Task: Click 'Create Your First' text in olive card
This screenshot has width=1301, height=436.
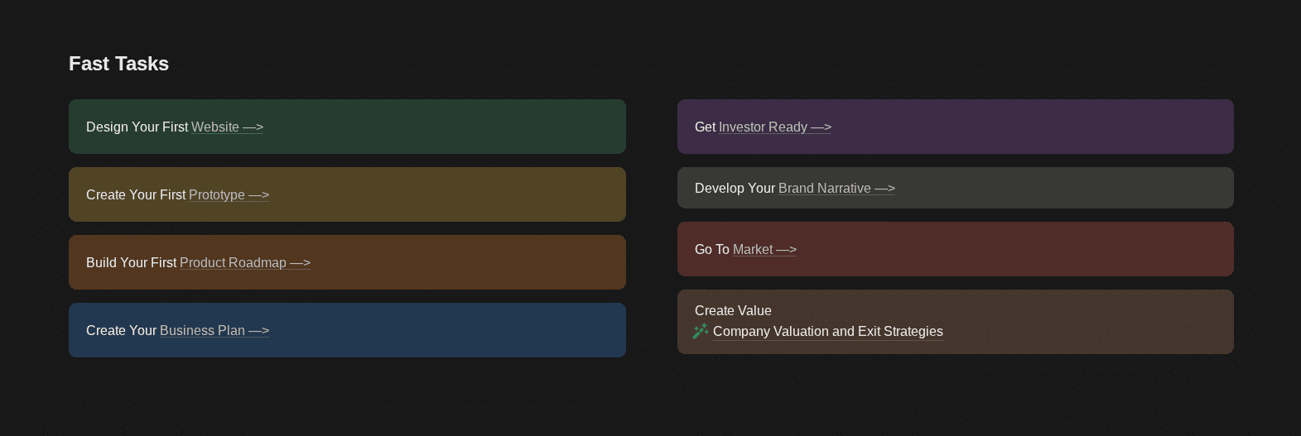Action: (x=136, y=195)
